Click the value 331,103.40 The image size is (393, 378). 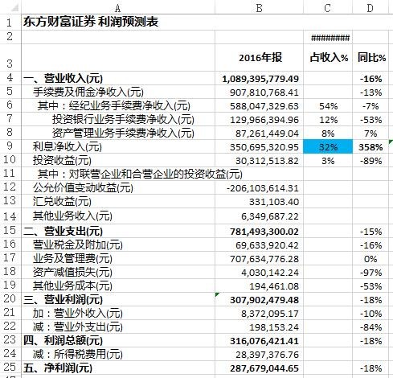(259, 202)
